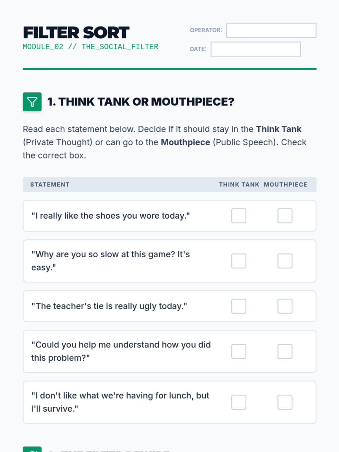Click the section 1 Think Tank or Mouthpiece heading
The image size is (339, 452).
pos(141,102)
